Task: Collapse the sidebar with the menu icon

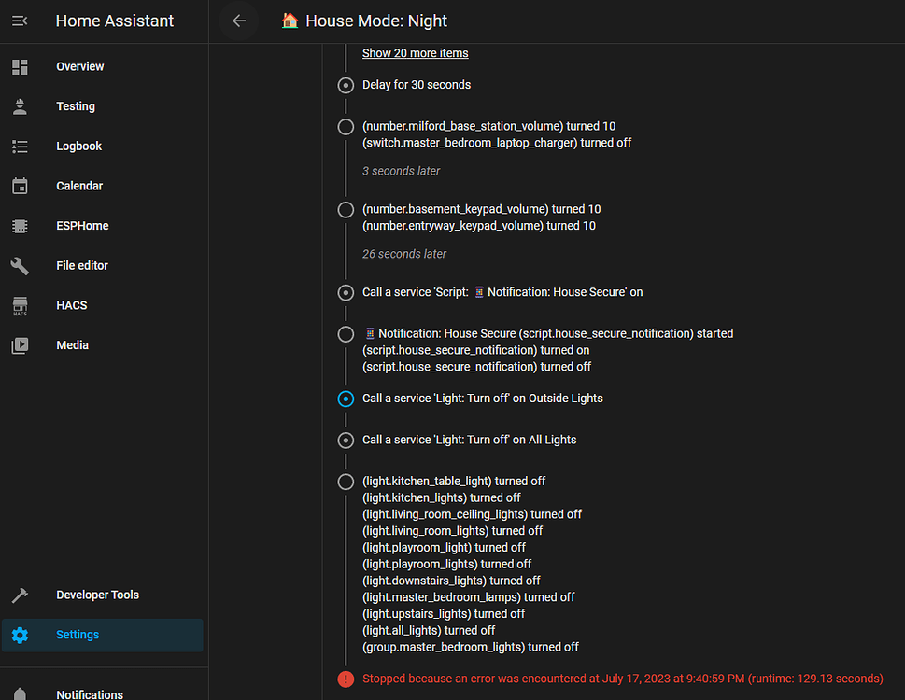Action: coord(20,21)
